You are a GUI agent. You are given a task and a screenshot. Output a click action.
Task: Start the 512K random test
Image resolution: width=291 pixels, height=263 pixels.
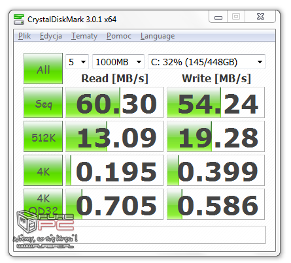[43, 136]
